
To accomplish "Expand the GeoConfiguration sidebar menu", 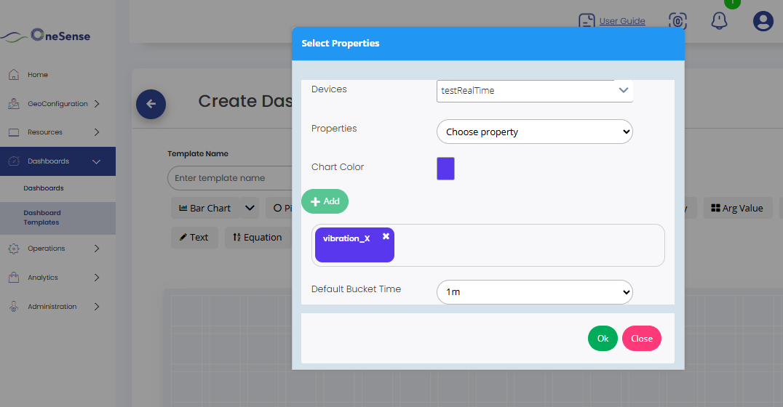I will 97,104.
